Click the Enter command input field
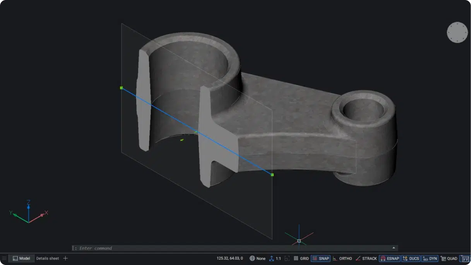Screen dimensions: 471x265 (x=232, y=248)
